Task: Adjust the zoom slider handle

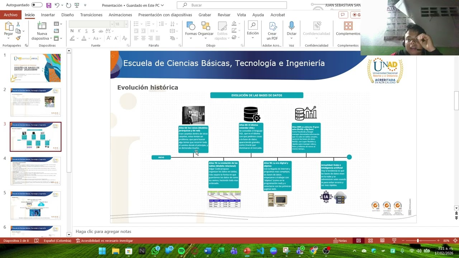Action: (418, 240)
